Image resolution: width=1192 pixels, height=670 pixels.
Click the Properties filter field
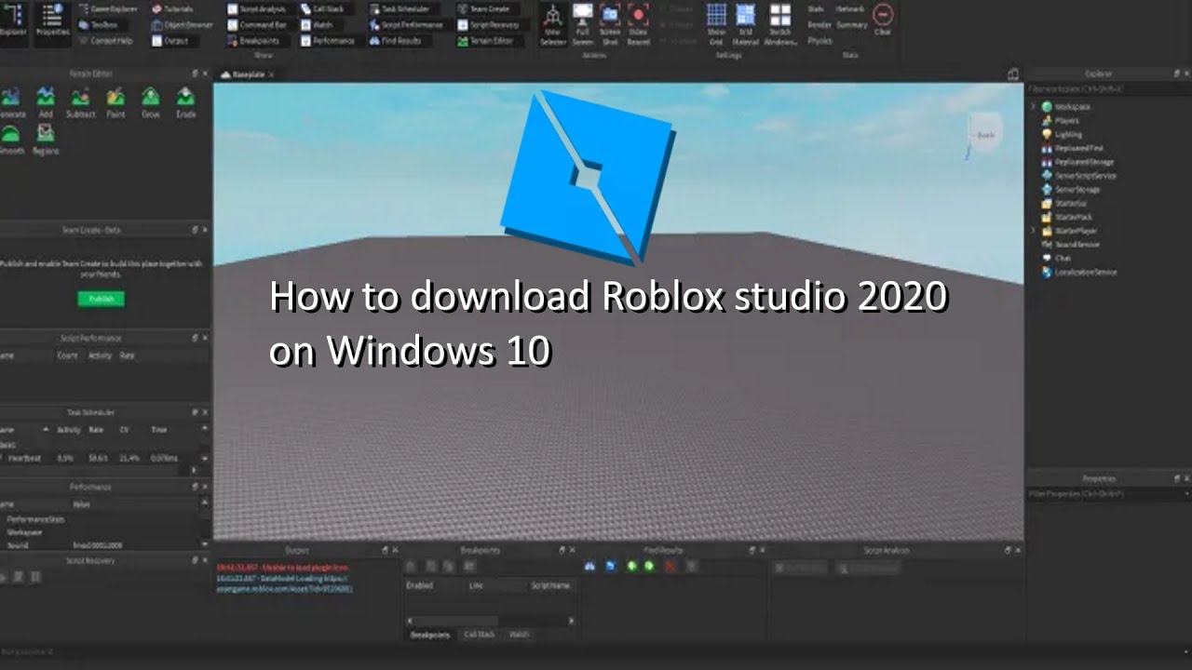pyautogui.click(x=1108, y=494)
